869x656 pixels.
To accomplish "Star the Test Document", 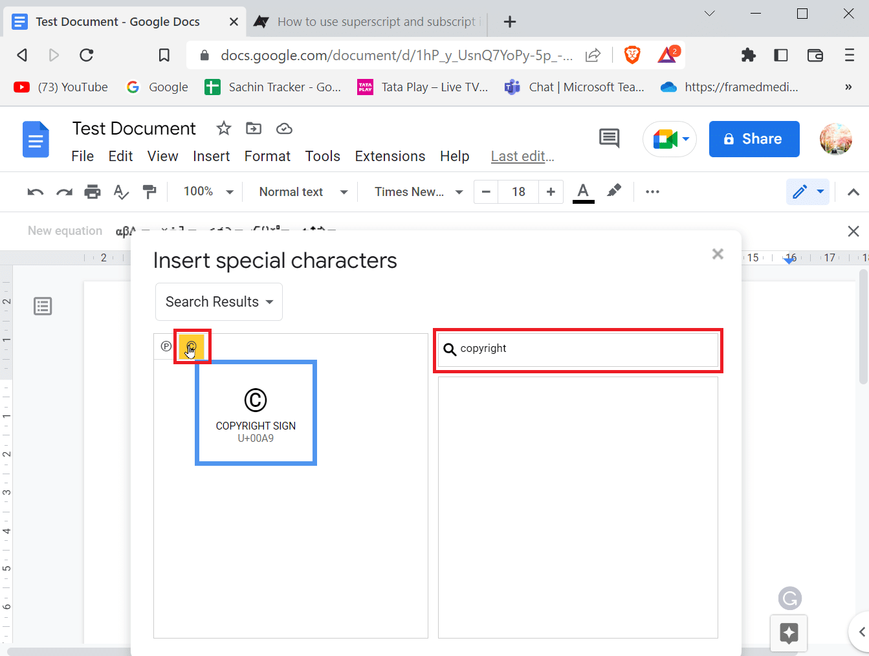I will point(224,128).
